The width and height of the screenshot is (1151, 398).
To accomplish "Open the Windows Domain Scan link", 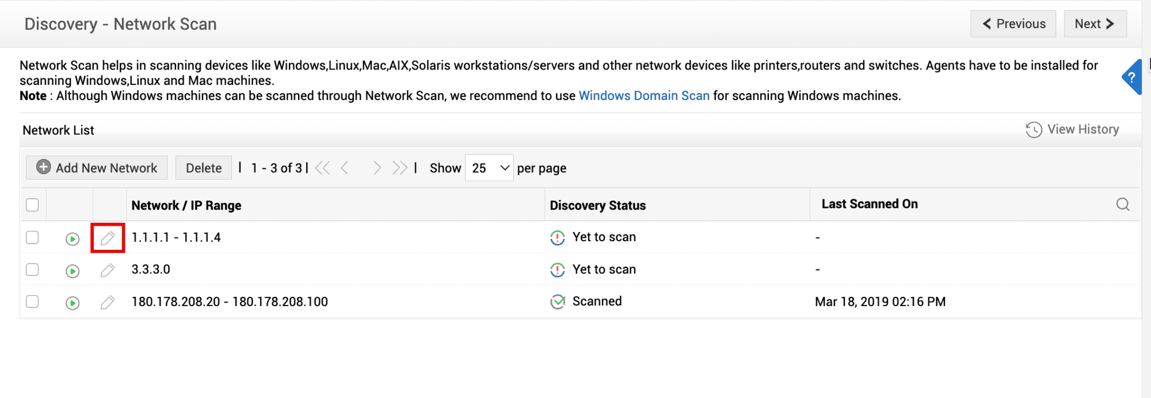I will point(644,96).
